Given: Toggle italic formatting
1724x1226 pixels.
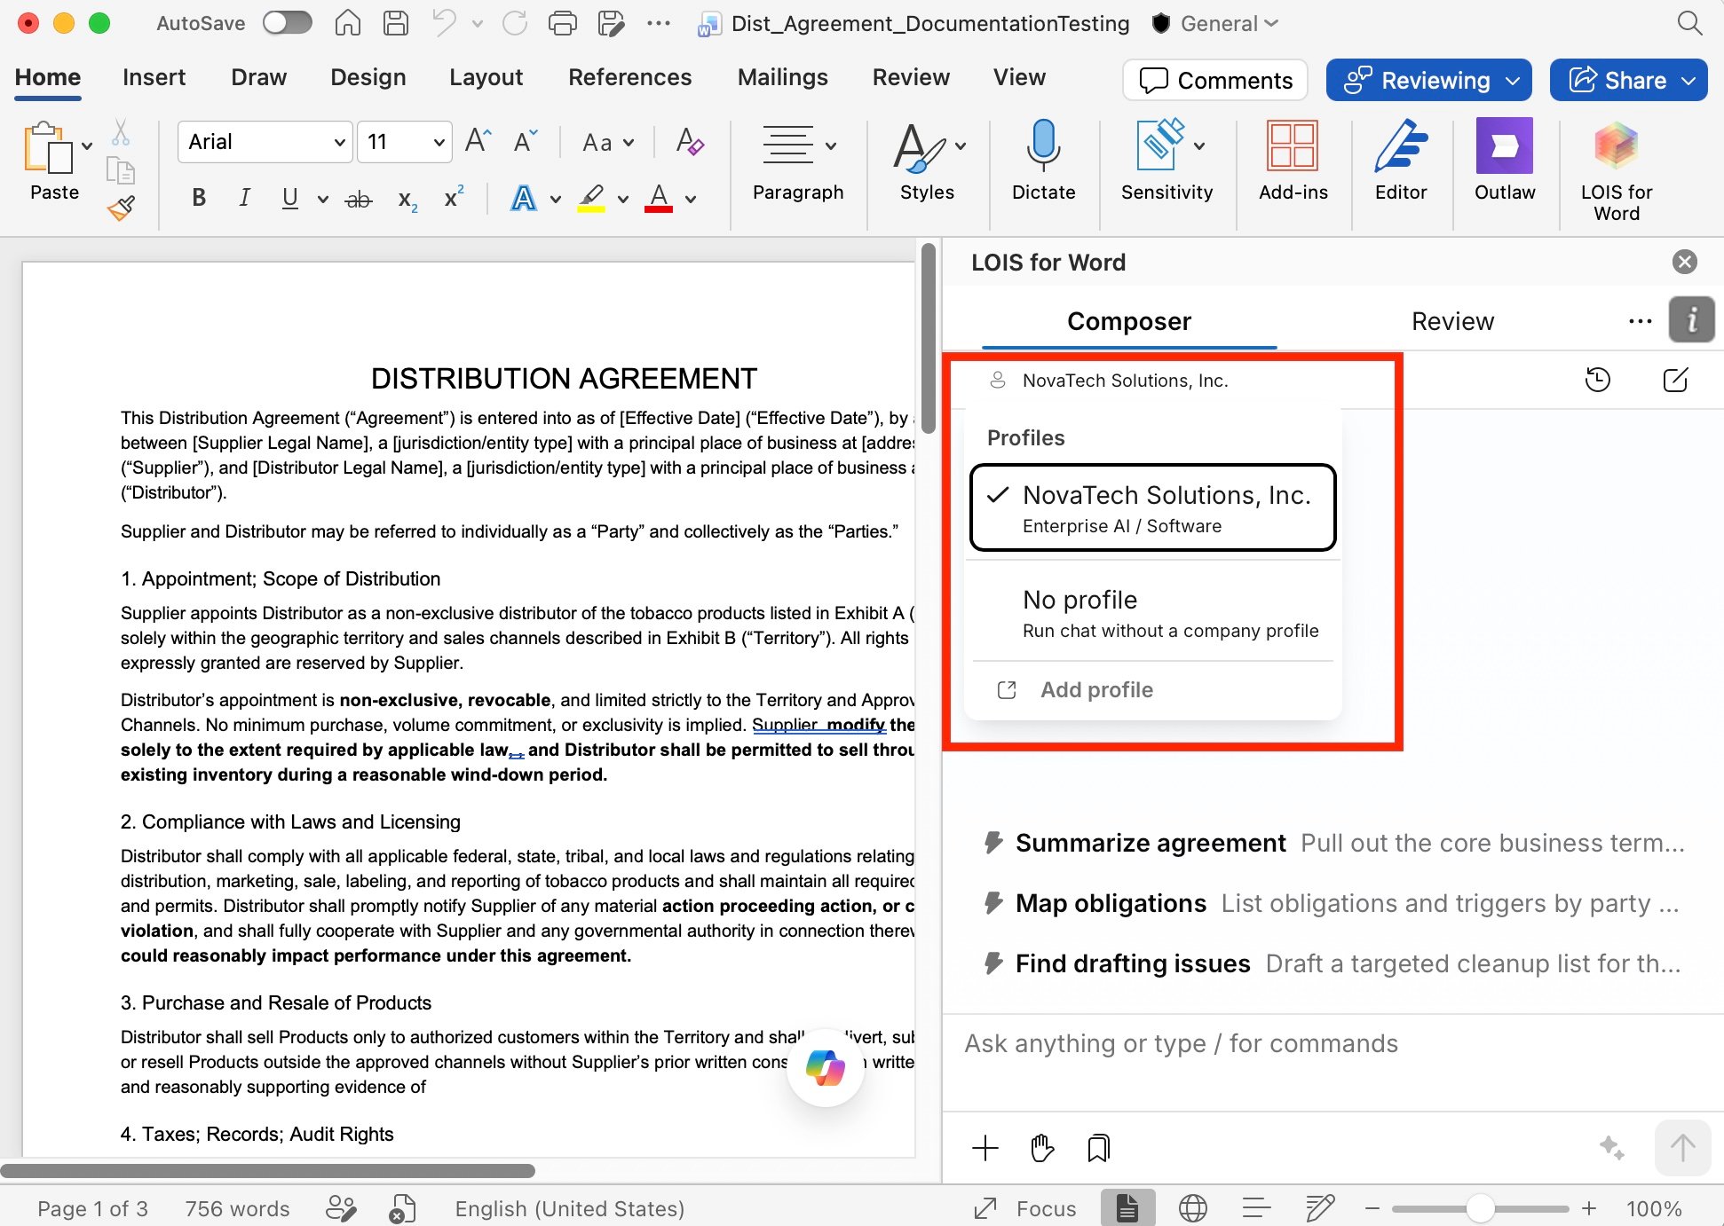Looking at the screenshot, I should pos(245,198).
